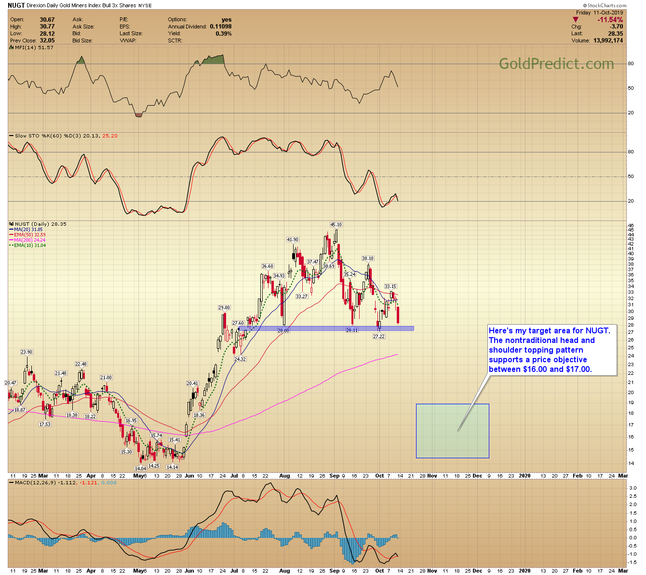Screen dimensions: 646x575
Task: Click the 15.41 price label
Action: (x=175, y=439)
